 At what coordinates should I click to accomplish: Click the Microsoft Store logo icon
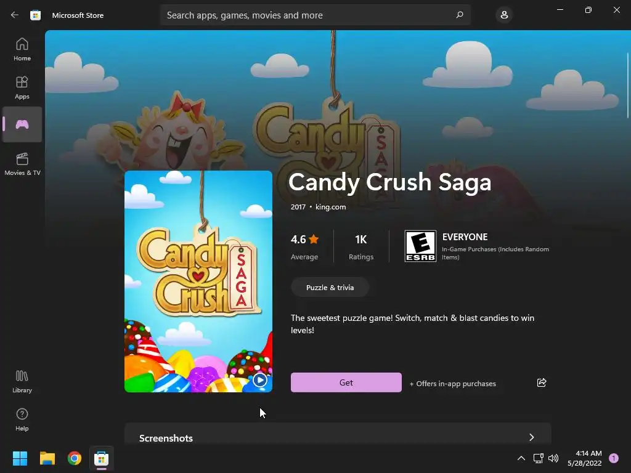tap(35, 15)
